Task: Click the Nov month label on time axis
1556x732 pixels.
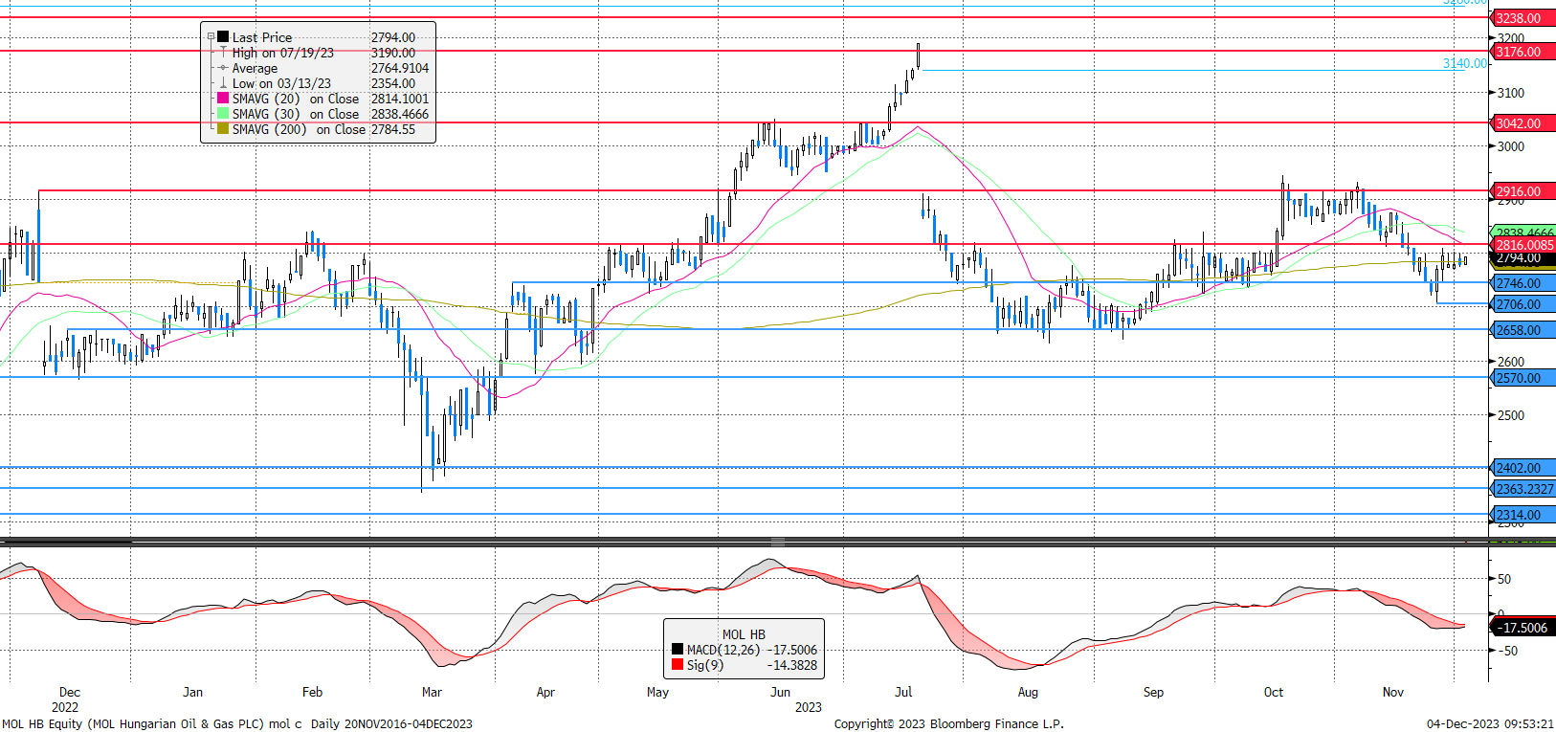Action: click(x=1393, y=692)
